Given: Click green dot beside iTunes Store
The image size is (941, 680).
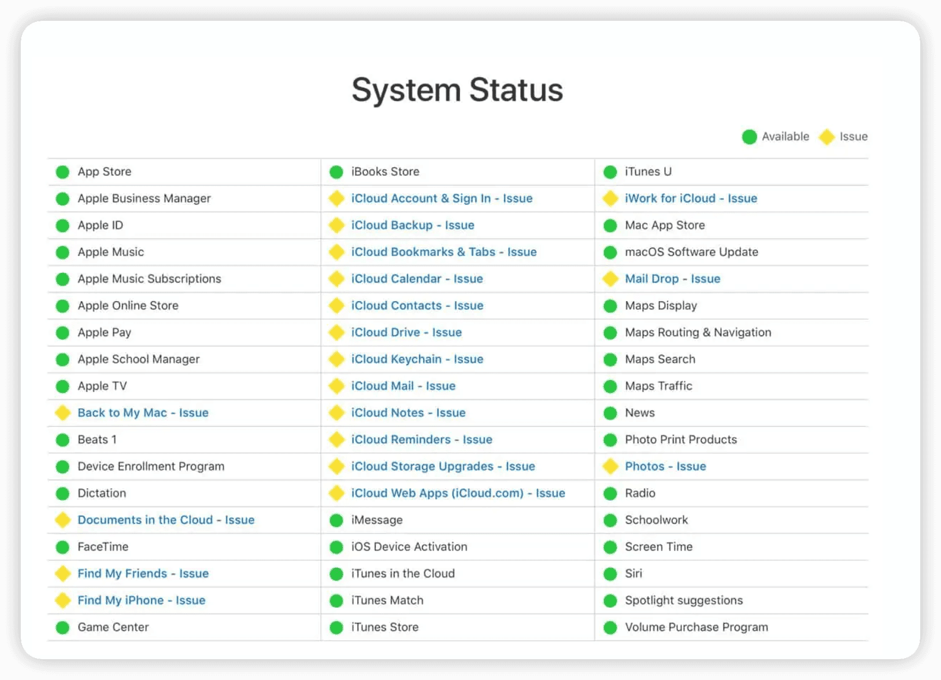Looking at the screenshot, I should pos(336,627).
